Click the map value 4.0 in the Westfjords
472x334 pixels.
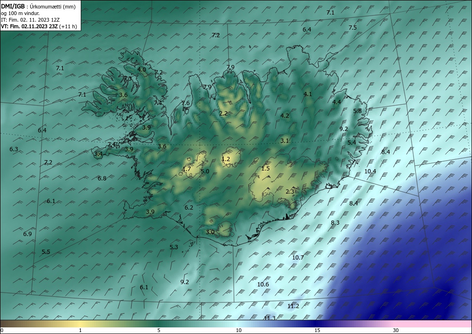point(142,69)
